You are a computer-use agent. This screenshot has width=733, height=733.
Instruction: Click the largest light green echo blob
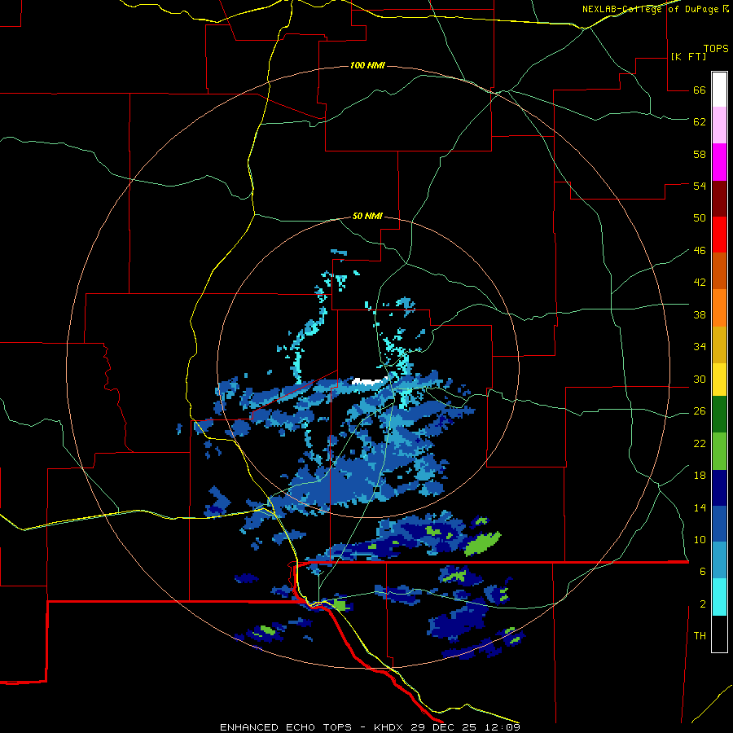(482, 544)
